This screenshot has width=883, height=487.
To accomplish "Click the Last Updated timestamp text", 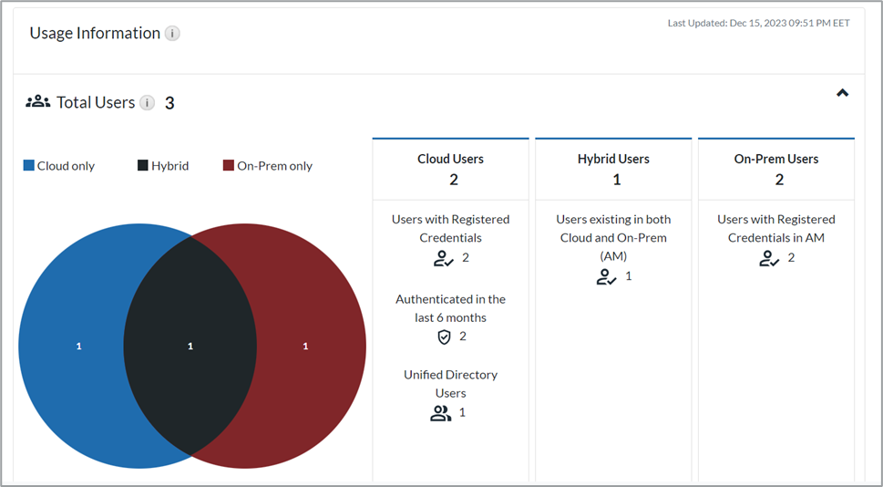I will coord(758,23).
